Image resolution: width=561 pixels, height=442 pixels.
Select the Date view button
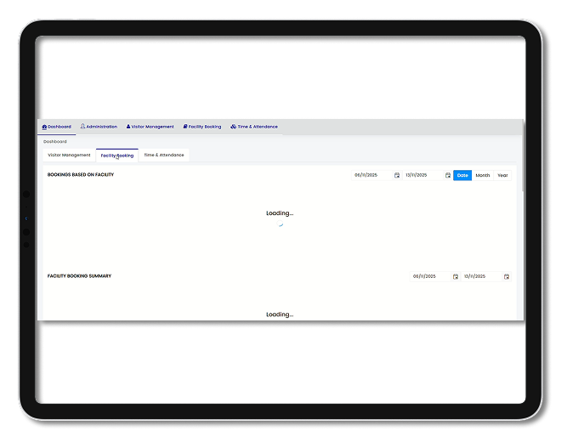pyautogui.click(x=462, y=175)
